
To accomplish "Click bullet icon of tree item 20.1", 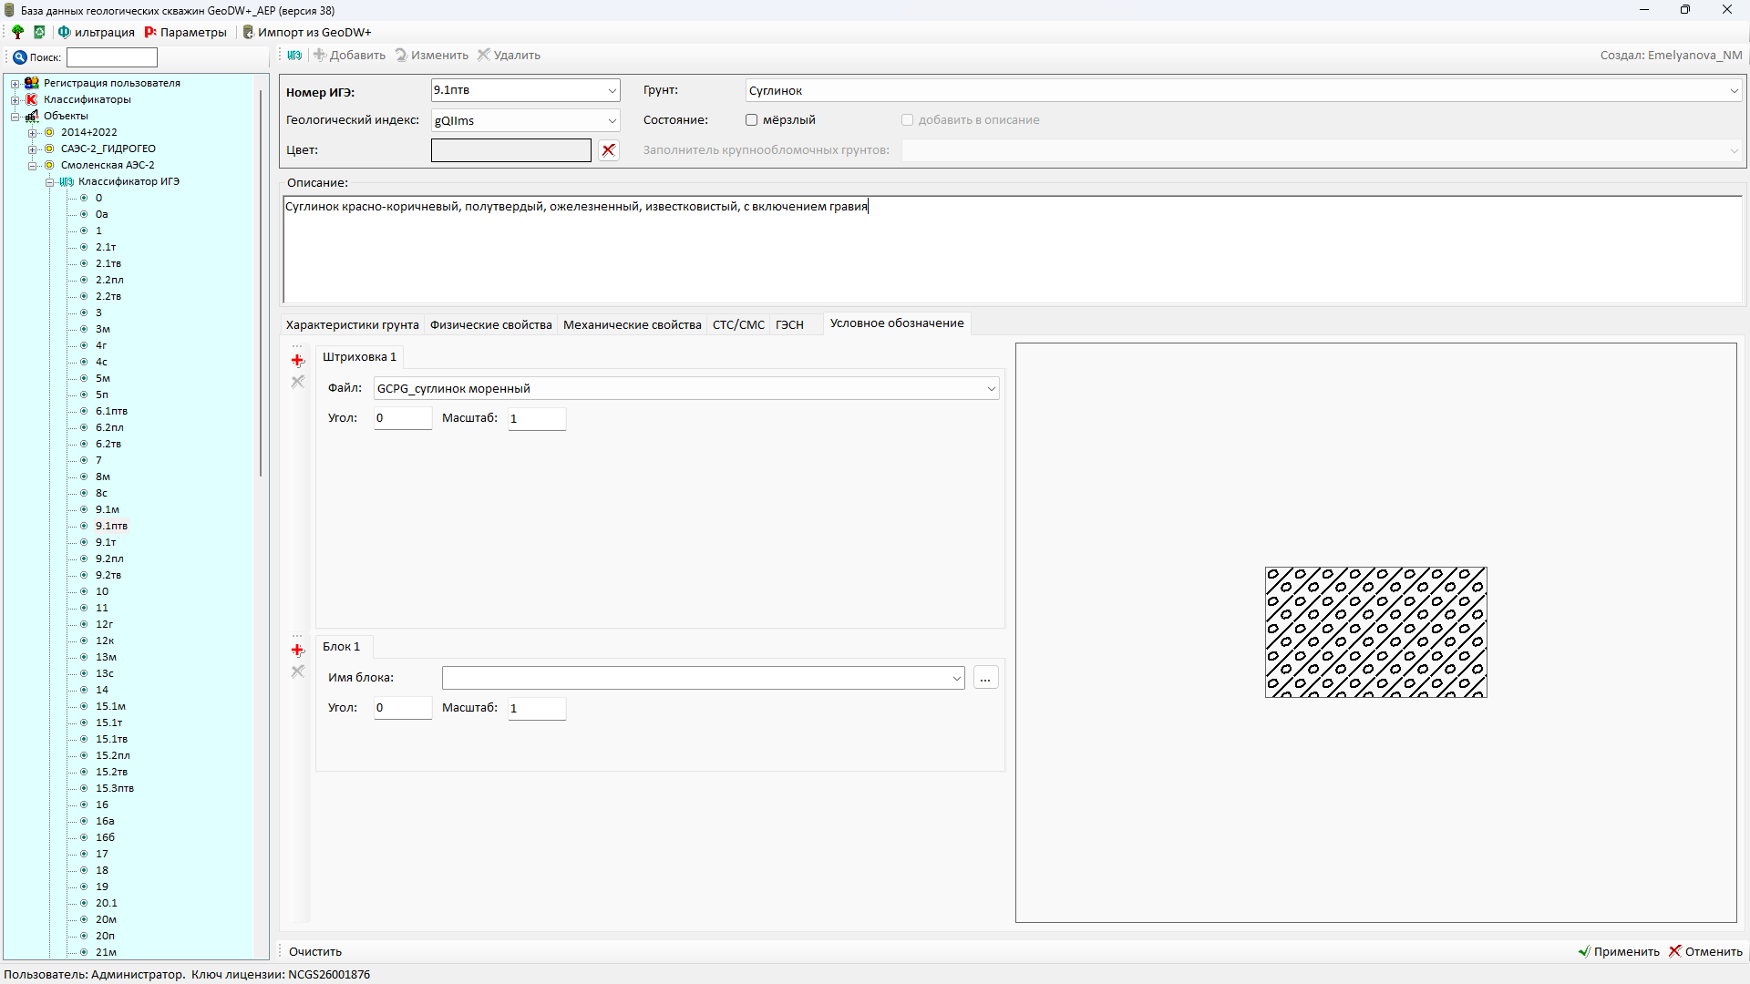I will pyautogui.click(x=84, y=903).
